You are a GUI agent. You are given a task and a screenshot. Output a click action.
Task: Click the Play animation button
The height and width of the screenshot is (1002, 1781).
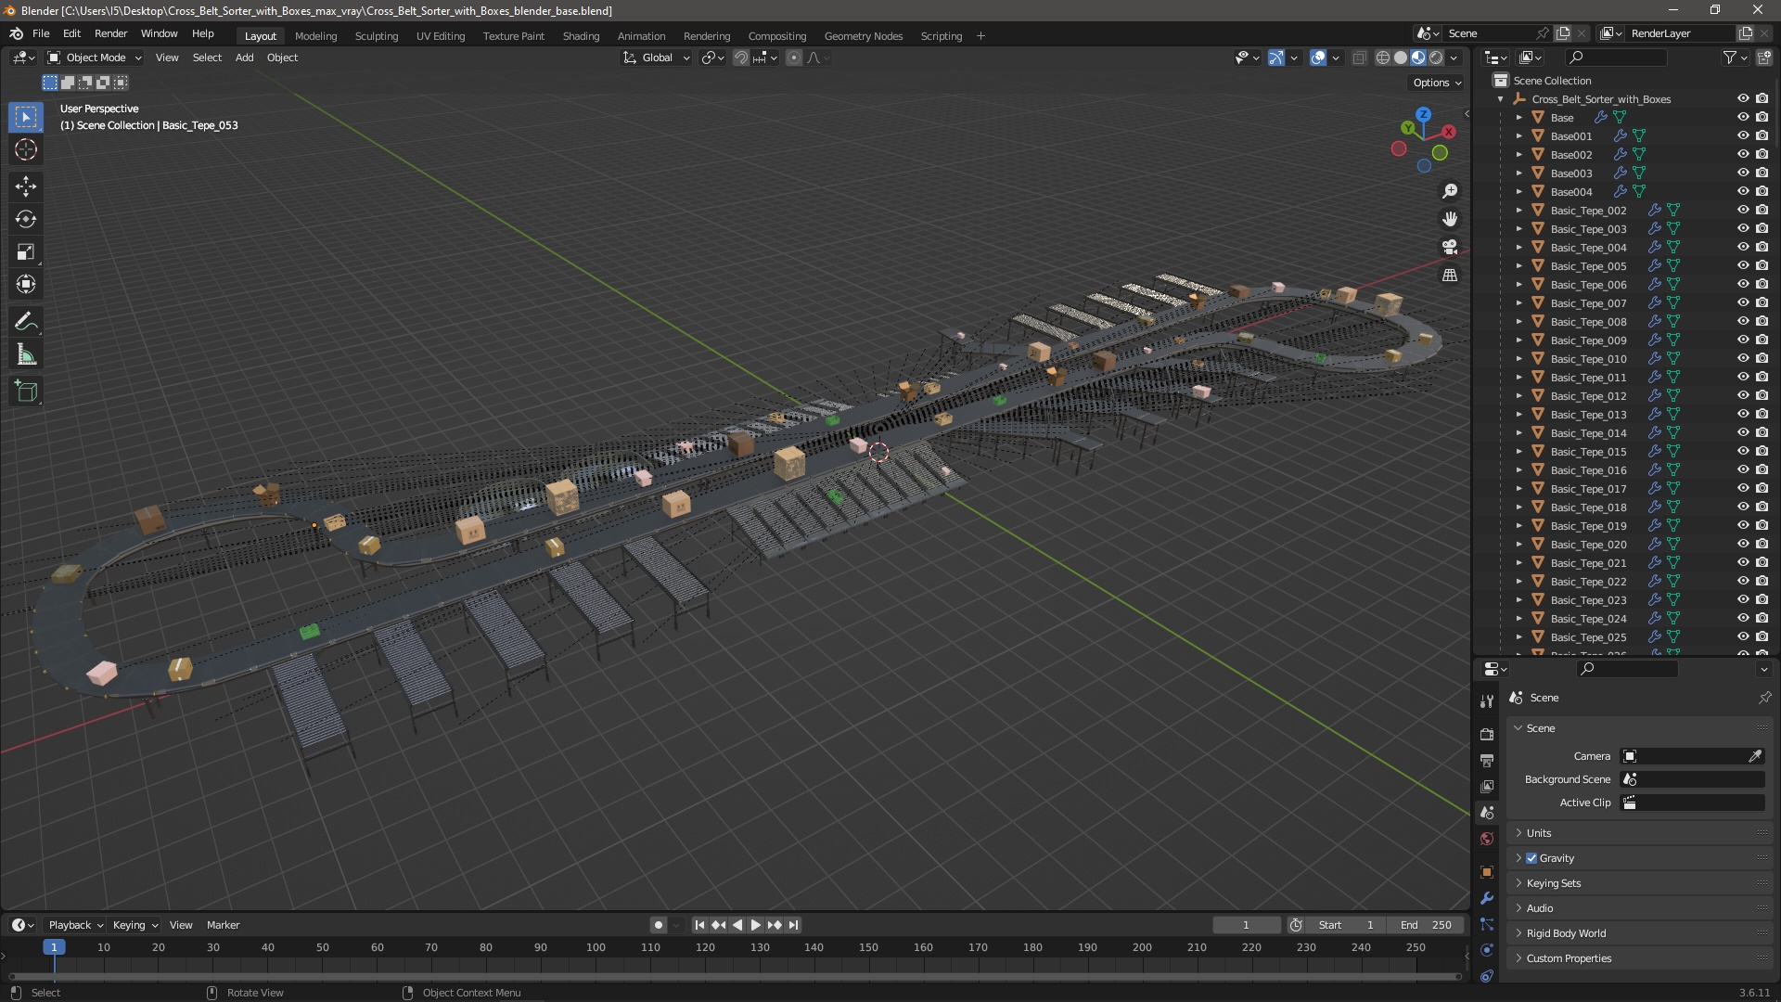(753, 925)
